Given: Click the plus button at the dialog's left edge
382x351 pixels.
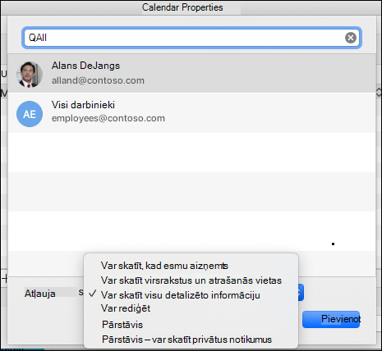Looking at the screenshot, I should pyautogui.click(x=5, y=278).
